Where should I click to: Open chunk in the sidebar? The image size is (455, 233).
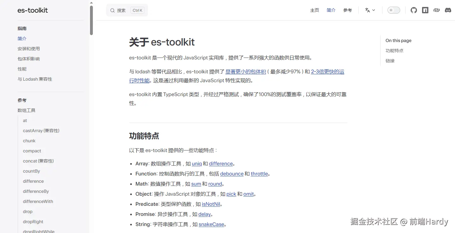[x=29, y=141]
